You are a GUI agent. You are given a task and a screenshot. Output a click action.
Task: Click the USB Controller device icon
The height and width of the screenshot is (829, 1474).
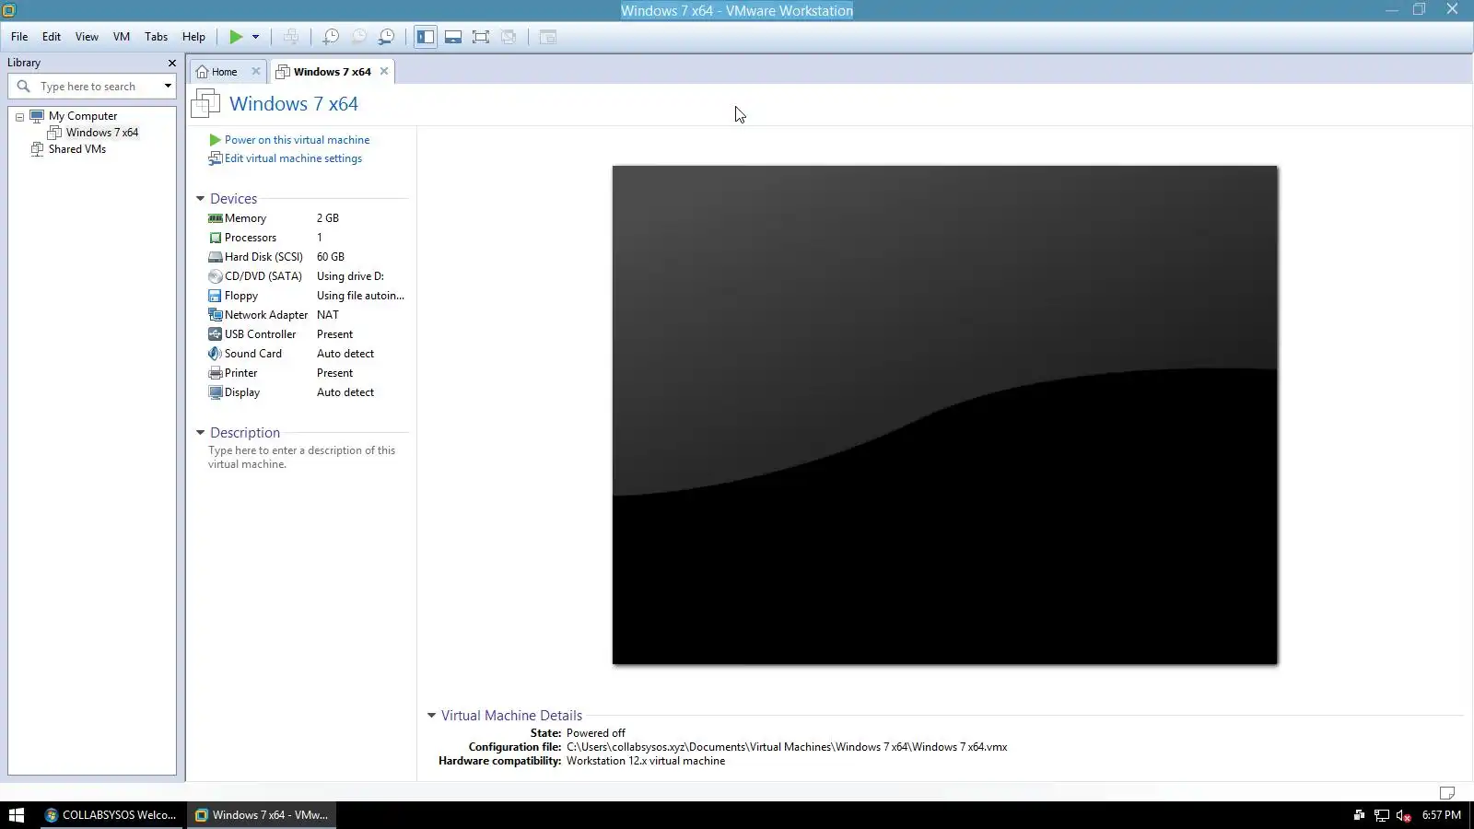pos(216,334)
